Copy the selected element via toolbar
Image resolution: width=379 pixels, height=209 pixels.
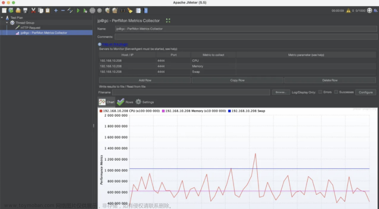(41, 10)
